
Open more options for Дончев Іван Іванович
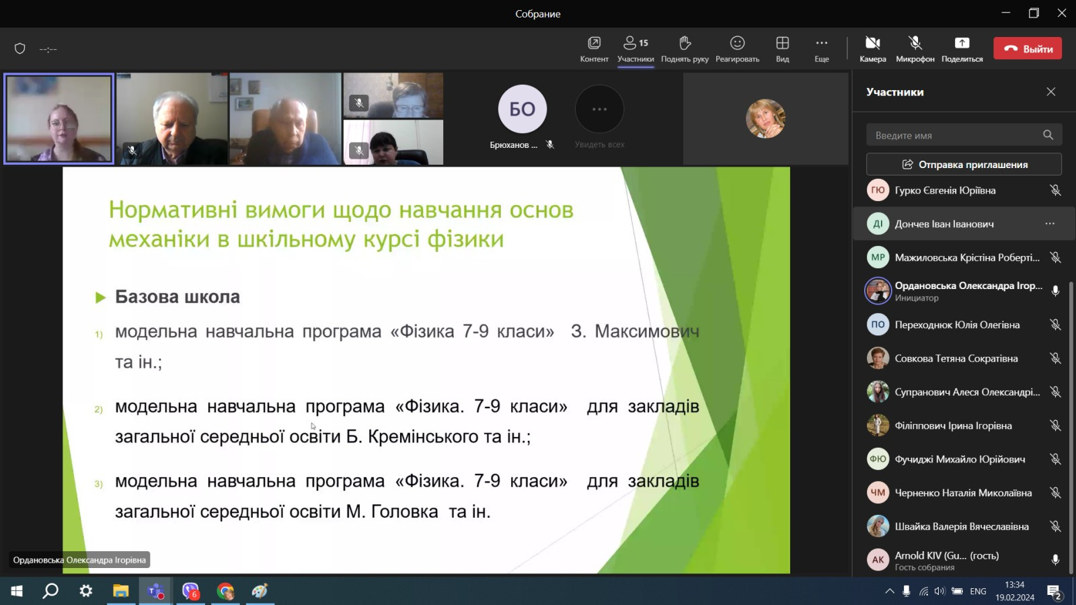[x=1050, y=224]
